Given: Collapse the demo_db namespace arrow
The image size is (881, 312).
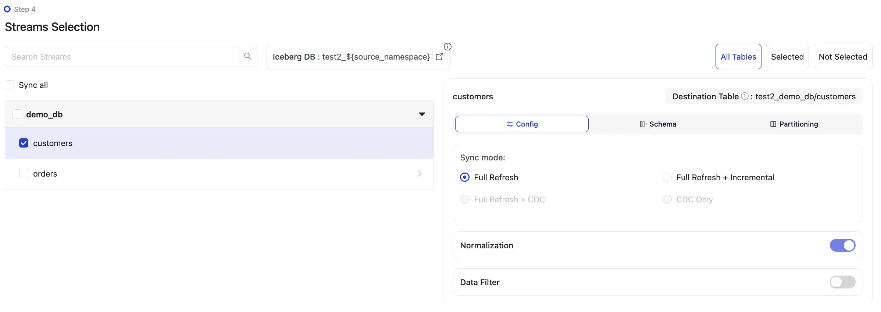Looking at the screenshot, I should 422,114.
